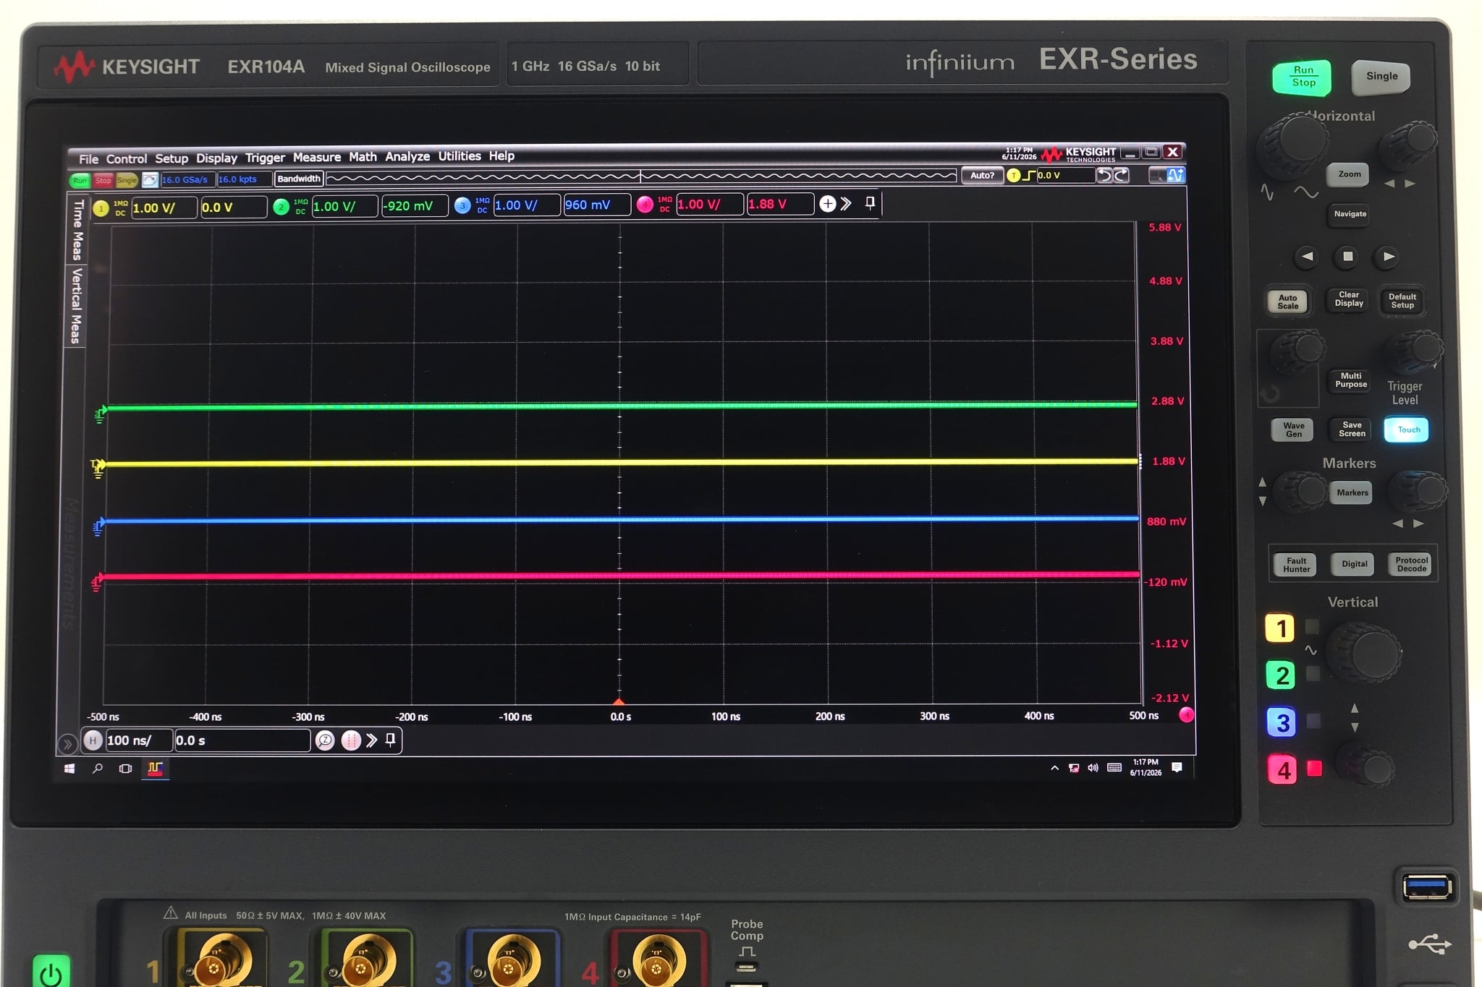1482x987 pixels.
Task: Open the Setup menu
Action: (x=172, y=158)
